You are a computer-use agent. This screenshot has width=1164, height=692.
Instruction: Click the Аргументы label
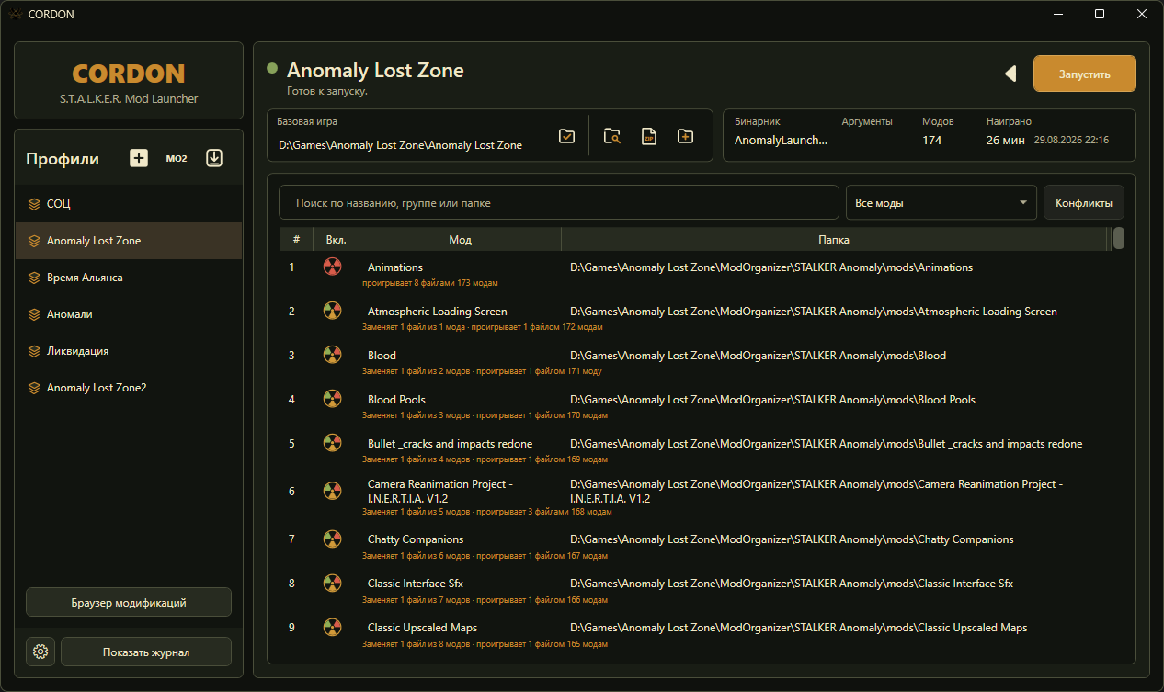867,121
